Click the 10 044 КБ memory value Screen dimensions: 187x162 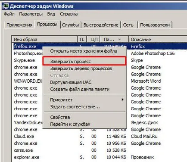[x=116, y=157]
